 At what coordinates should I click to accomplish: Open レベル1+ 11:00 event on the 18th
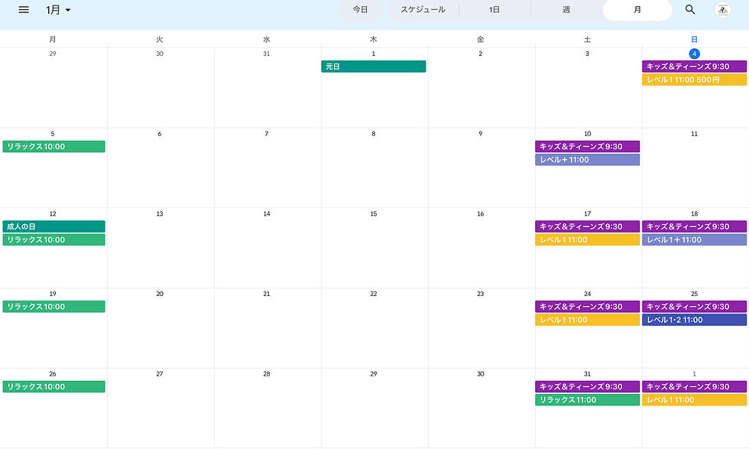click(x=694, y=240)
